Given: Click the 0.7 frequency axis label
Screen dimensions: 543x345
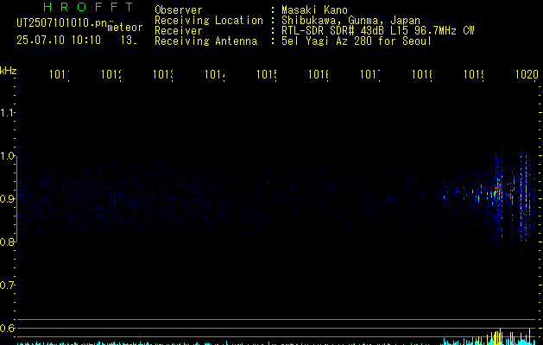Looking at the screenshot, I should click(7, 285).
